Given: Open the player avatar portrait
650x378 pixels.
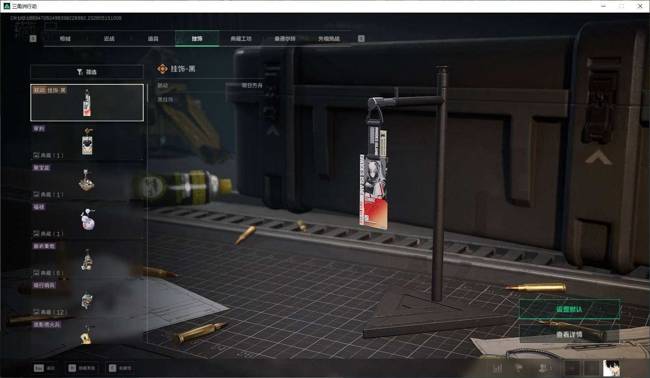Looking at the screenshot, I should 611,368.
